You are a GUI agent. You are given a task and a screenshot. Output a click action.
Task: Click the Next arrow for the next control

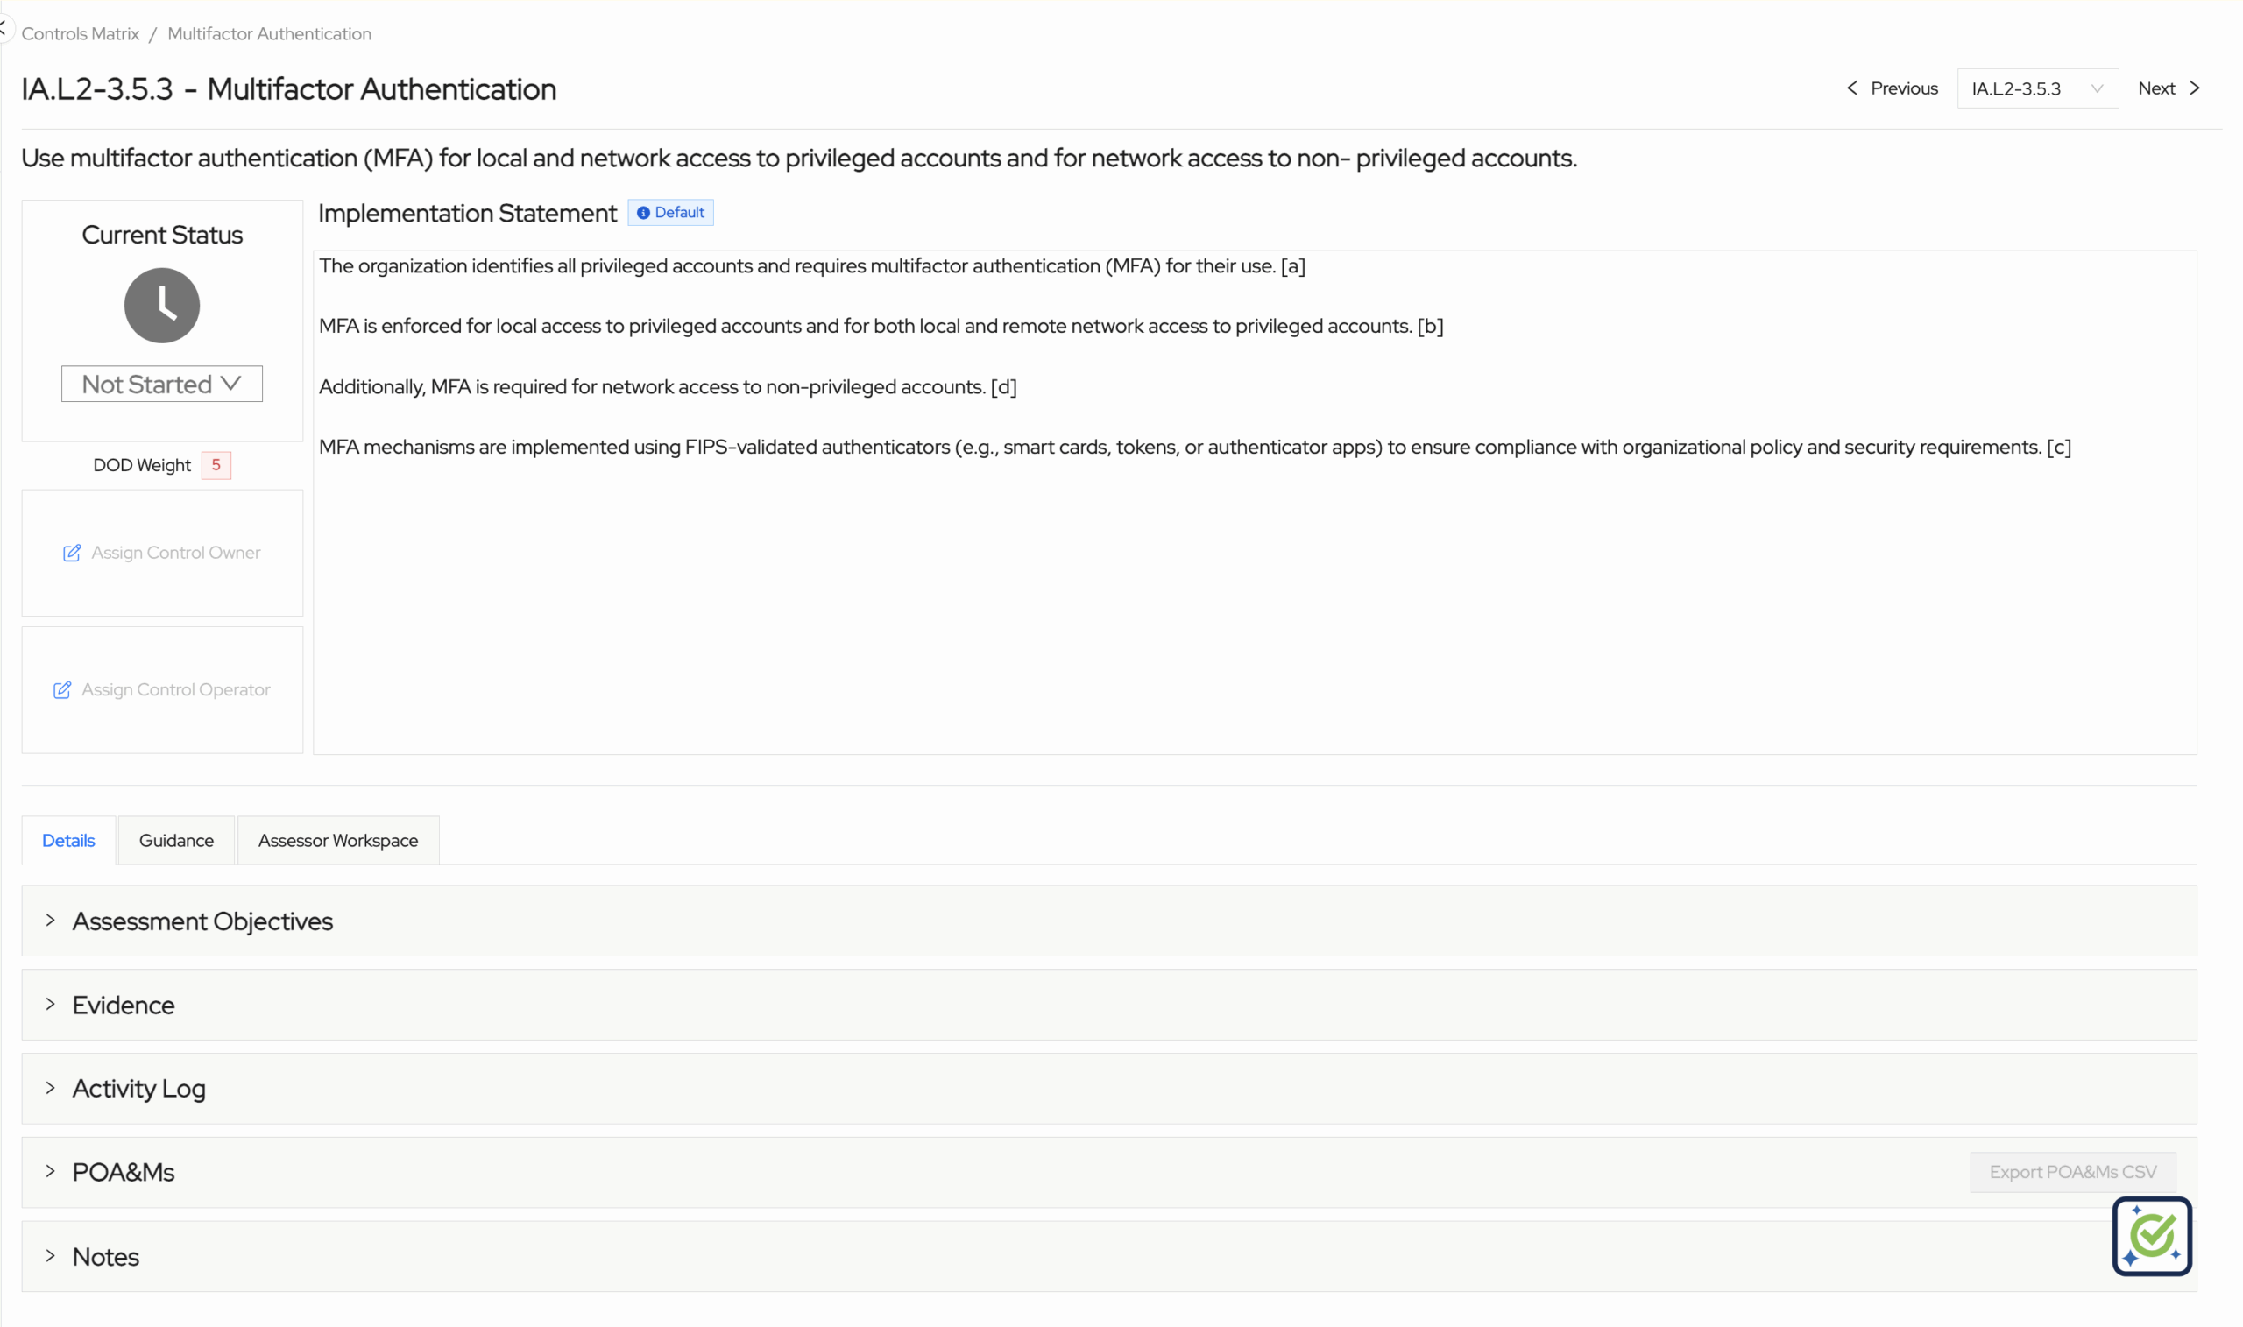pos(2196,88)
